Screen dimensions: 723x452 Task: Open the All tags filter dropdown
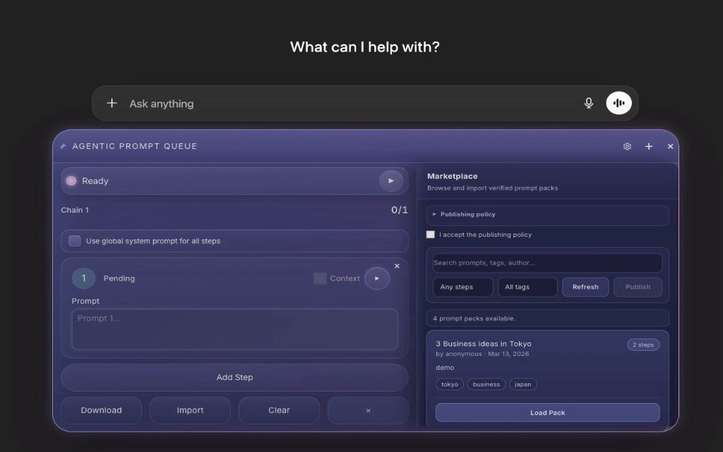point(527,287)
